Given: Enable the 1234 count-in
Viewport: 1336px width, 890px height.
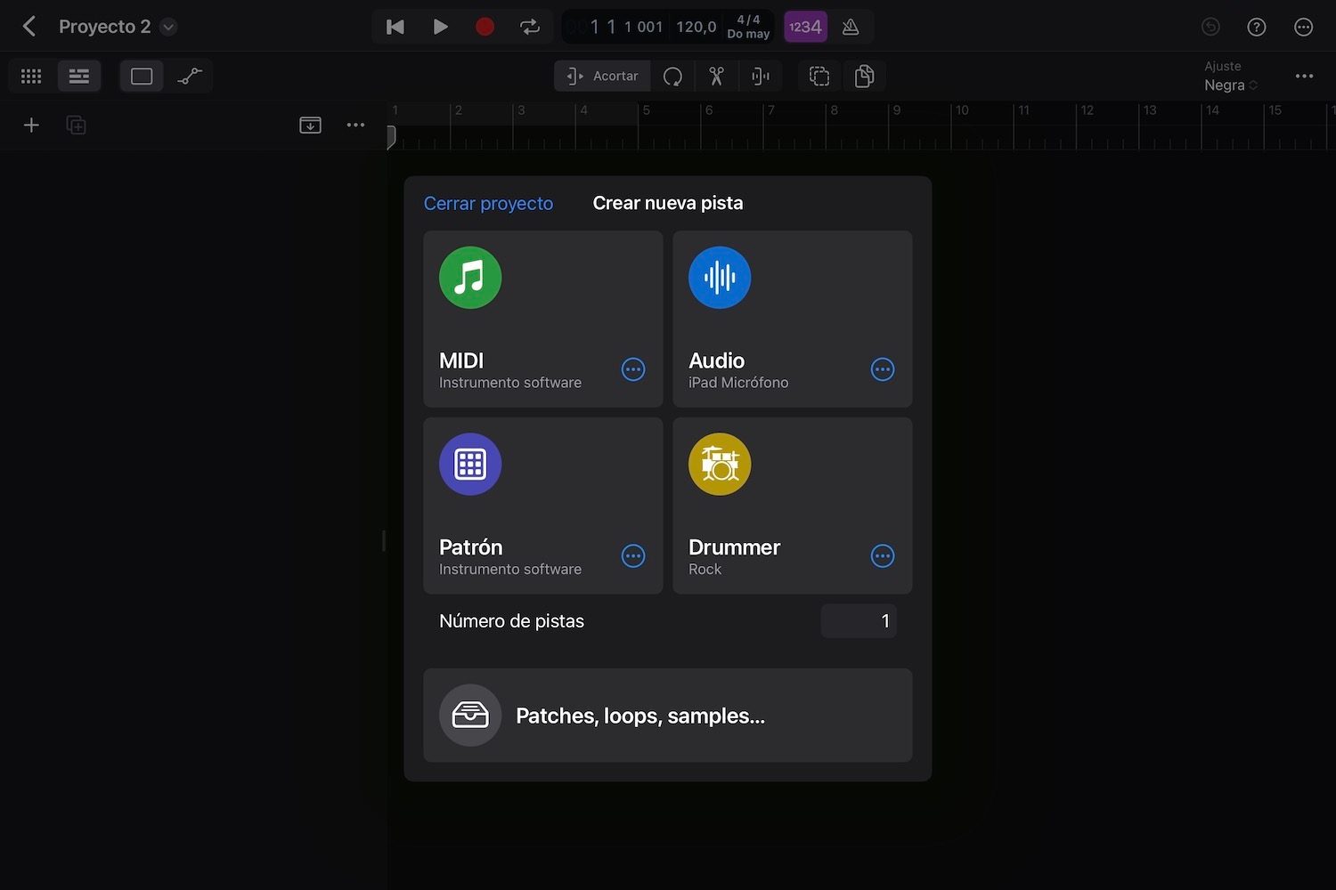Looking at the screenshot, I should pyautogui.click(x=805, y=27).
